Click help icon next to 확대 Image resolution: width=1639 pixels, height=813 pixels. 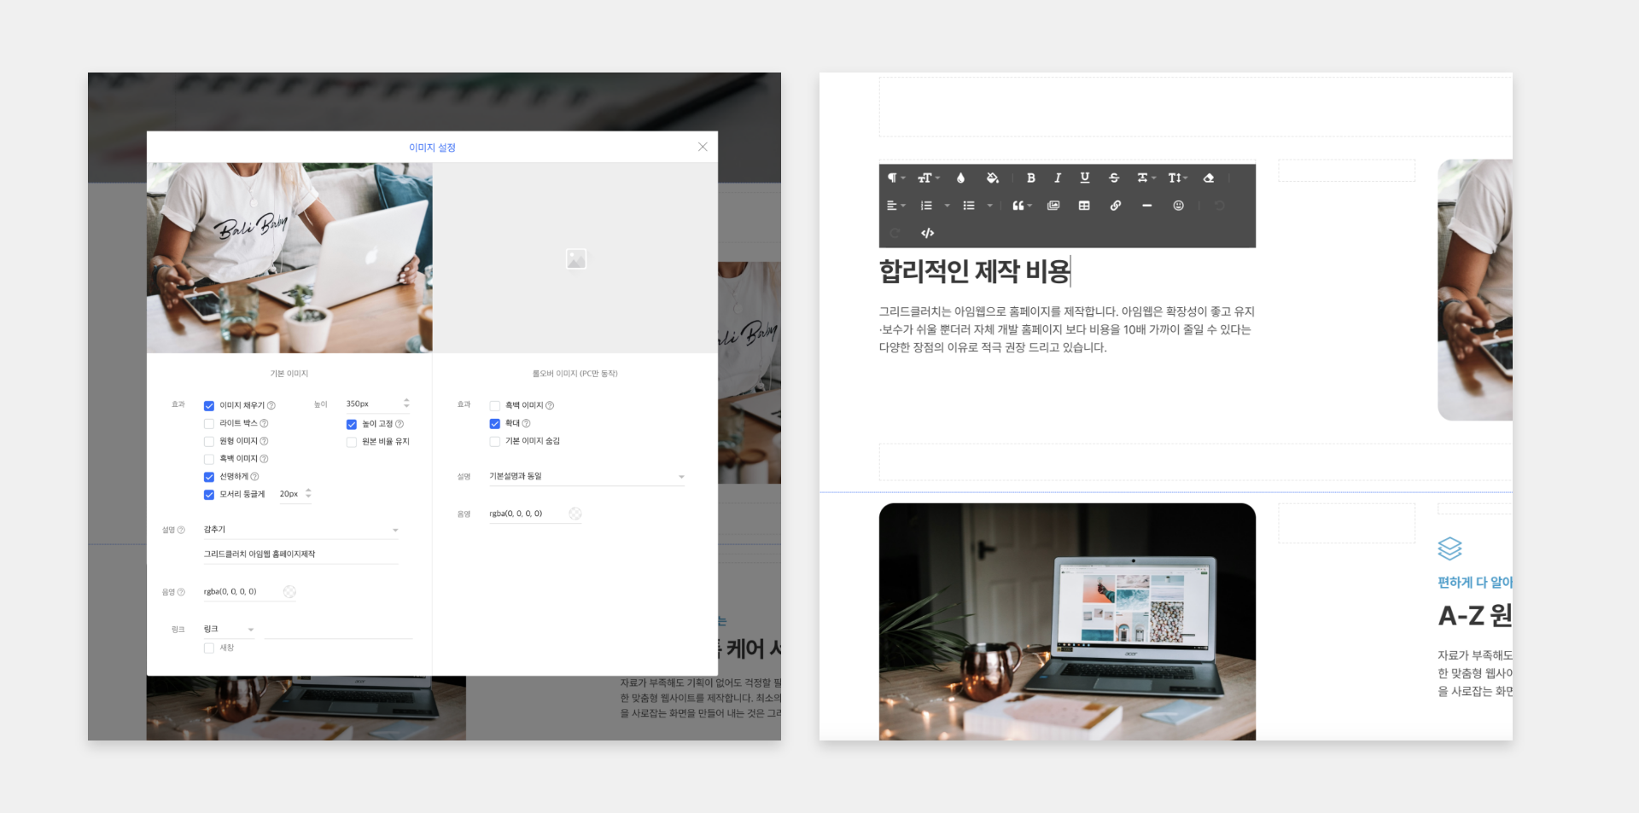526,423
